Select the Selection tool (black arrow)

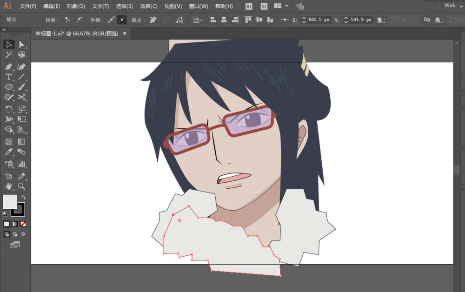coord(9,45)
